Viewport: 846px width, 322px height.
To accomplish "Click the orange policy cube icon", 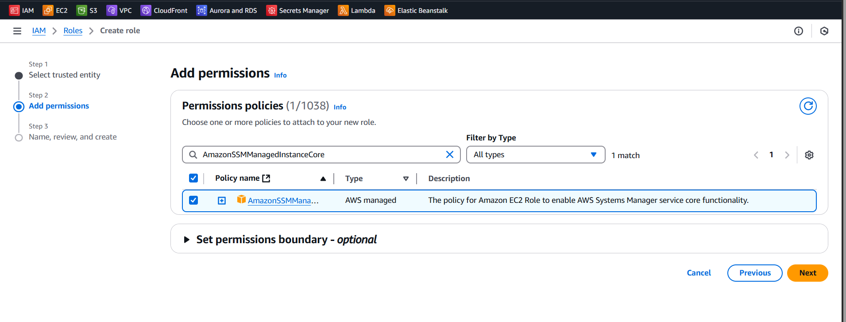I will [x=241, y=199].
